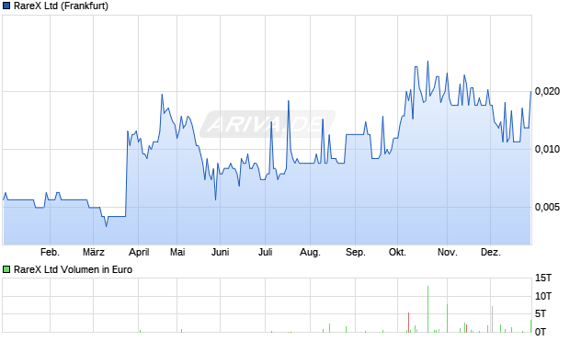
Task: Click the tallest green volume bar in late October
Action: click(x=427, y=309)
